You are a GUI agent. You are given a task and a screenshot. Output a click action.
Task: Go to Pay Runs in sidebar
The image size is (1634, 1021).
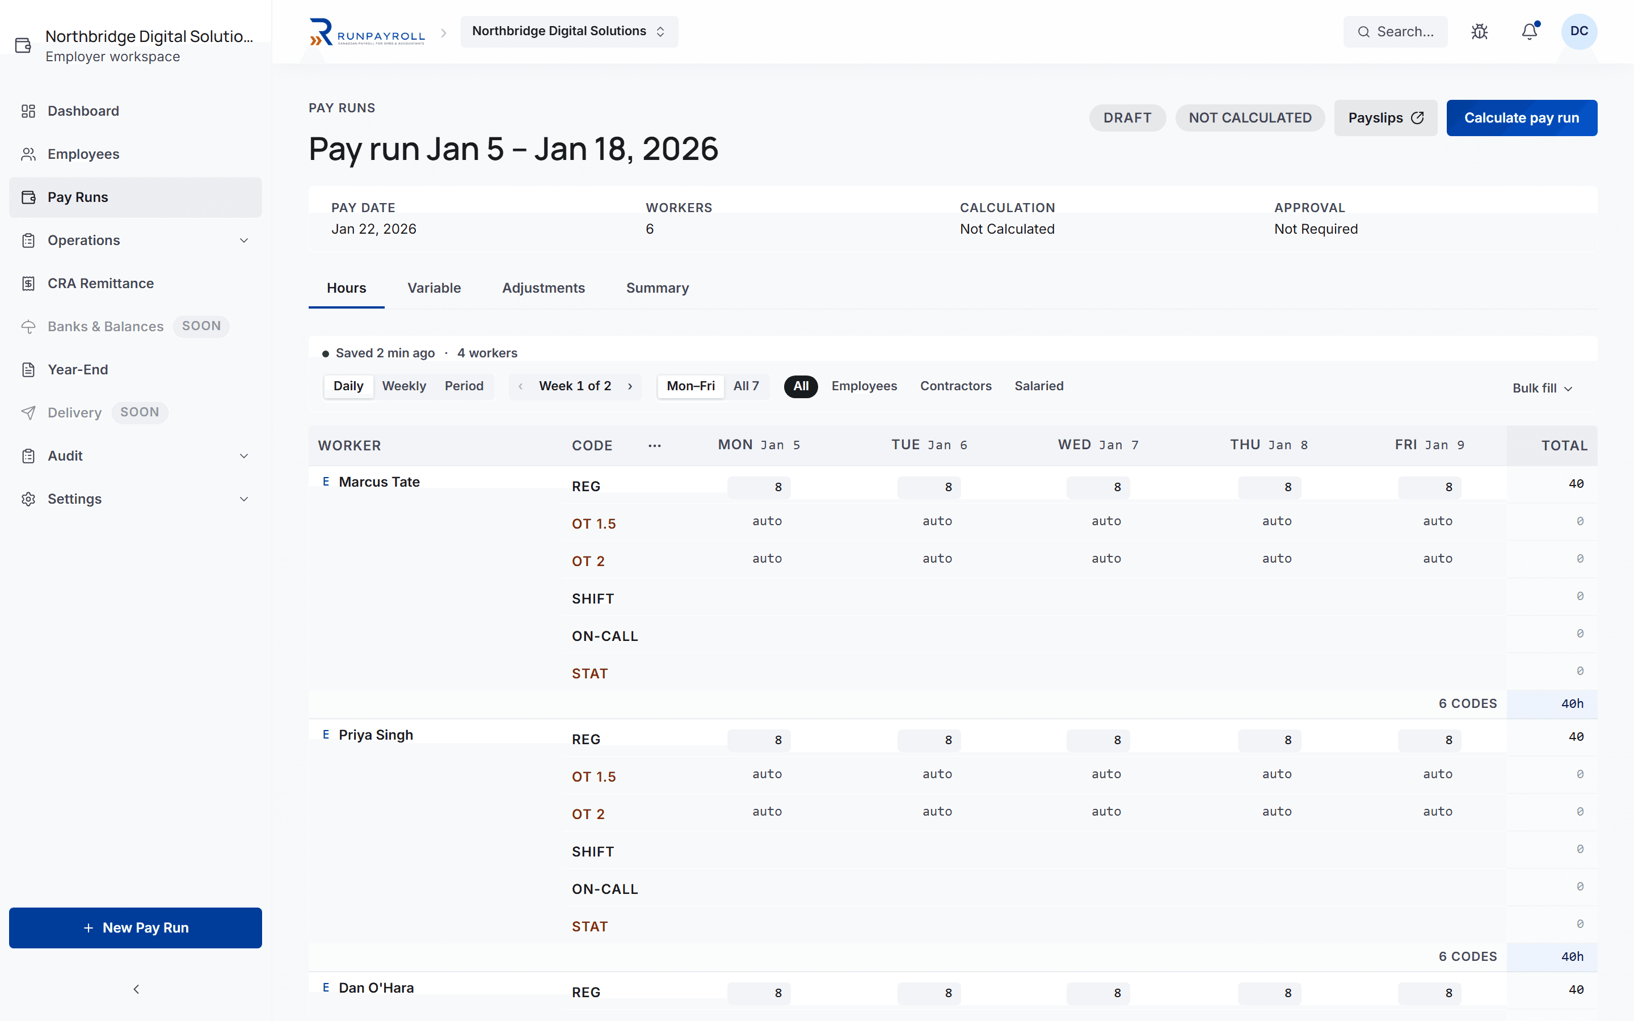coord(136,197)
